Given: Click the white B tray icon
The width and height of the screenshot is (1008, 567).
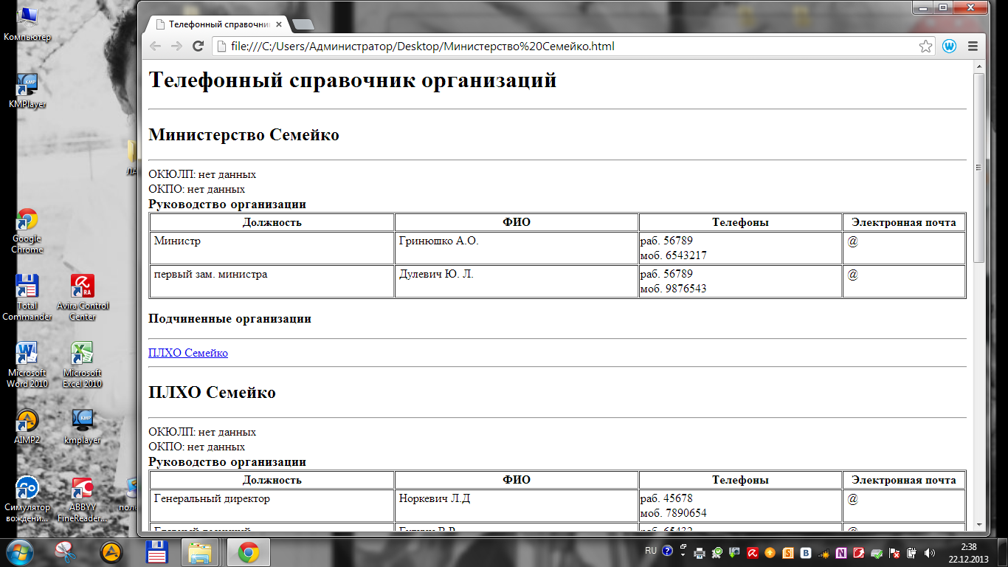Looking at the screenshot, I should coord(806,553).
